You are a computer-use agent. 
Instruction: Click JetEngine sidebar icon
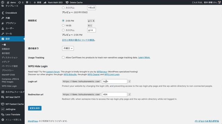coord(3,109)
